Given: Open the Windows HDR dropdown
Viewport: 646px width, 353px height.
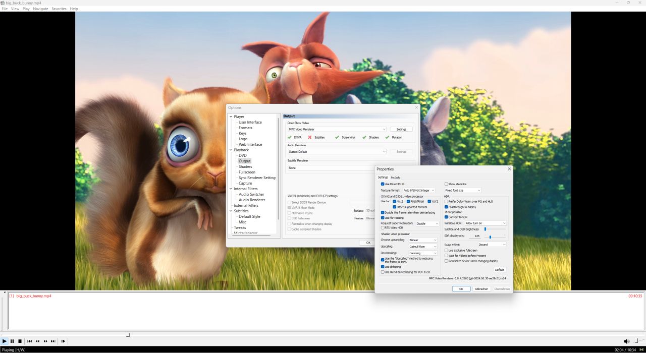Looking at the screenshot, I should 486,223.
